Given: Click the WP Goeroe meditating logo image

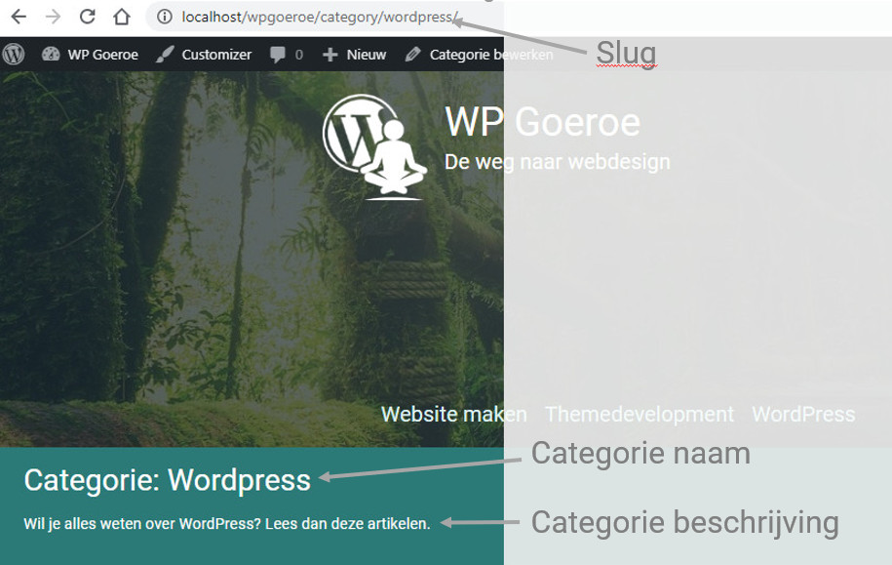Looking at the screenshot, I should pyautogui.click(x=375, y=146).
